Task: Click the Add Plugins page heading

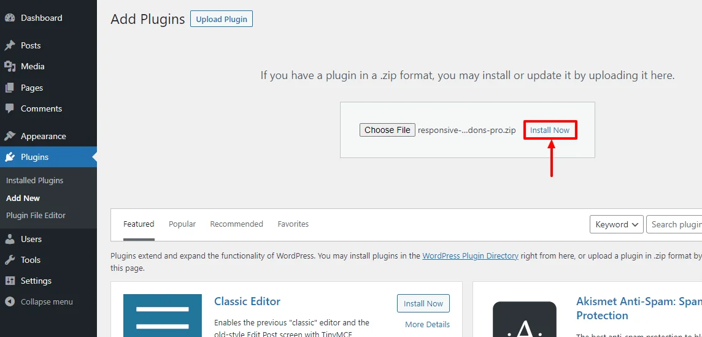Action: coord(148,19)
